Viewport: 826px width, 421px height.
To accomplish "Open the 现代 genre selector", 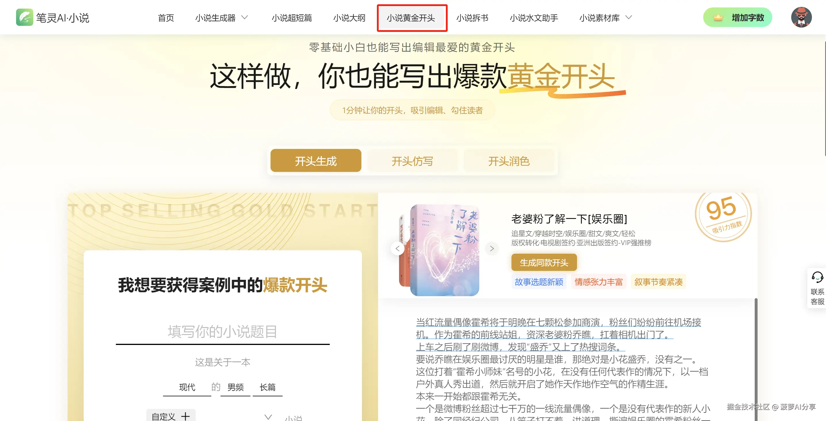I will click(187, 387).
